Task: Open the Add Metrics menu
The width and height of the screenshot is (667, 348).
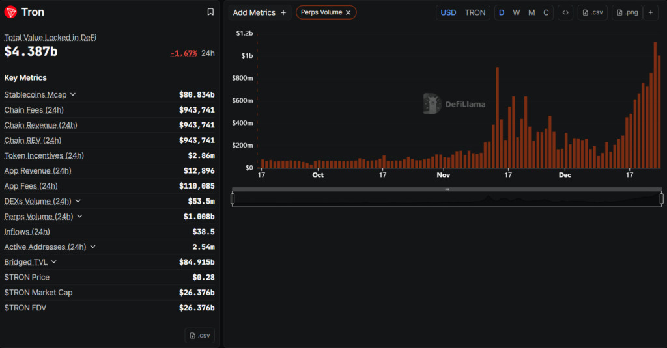Action: click(259, 13)
